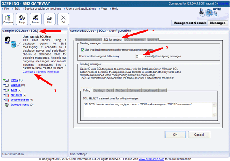Open the Service provider connections menu
The width and height of the screenshot is (230, 161).
pos(43,8)
